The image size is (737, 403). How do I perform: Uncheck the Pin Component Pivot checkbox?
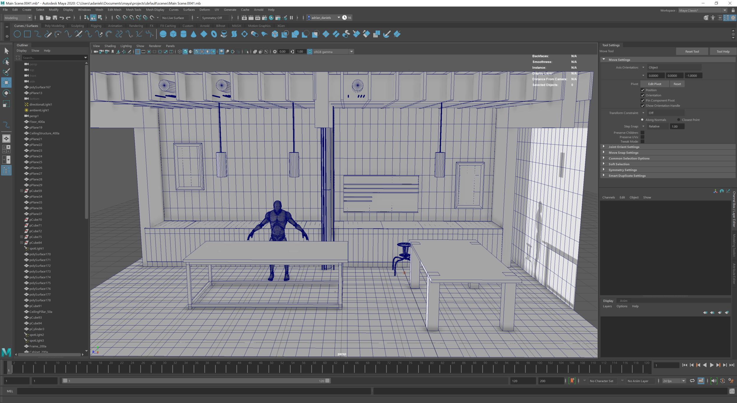point(643,101)
